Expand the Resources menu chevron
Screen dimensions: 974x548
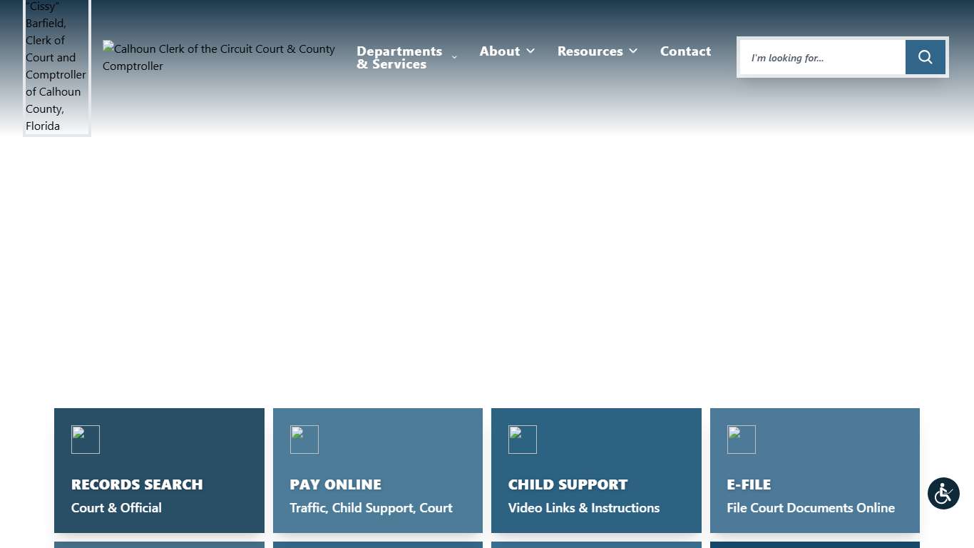[x=633, y=51]
